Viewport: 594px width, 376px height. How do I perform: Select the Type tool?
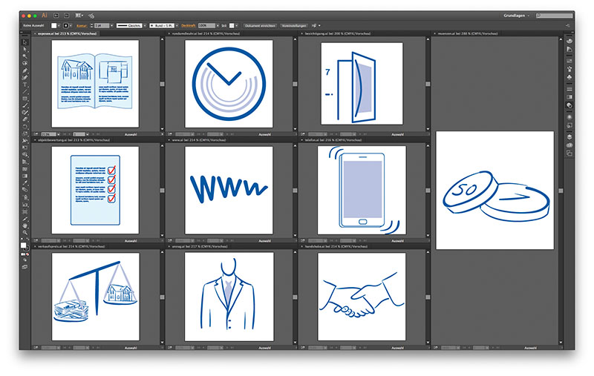[25, 84]
